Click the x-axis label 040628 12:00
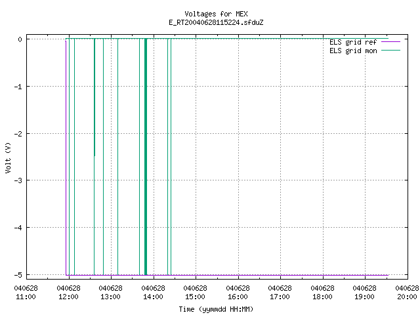This screenshot has height=315, width=420. (x=68, y=293)
